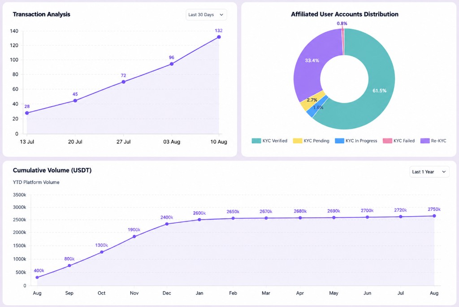Select the 2670k data point for Mar
This screenshot has width=459, height=307.
pos(266,218)
